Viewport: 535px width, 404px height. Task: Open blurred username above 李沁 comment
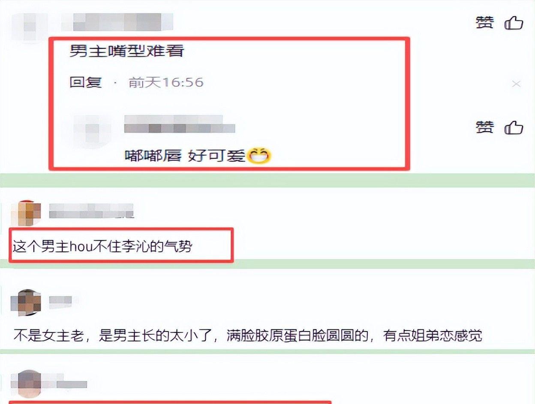pos(91,211)
